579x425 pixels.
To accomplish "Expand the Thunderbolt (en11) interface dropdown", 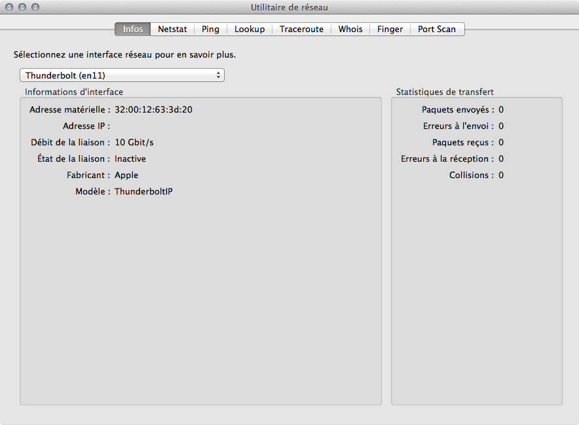I will click(122, 75).
